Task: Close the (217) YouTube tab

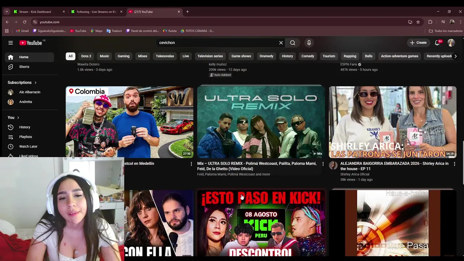Action: [x=179, y=12]
